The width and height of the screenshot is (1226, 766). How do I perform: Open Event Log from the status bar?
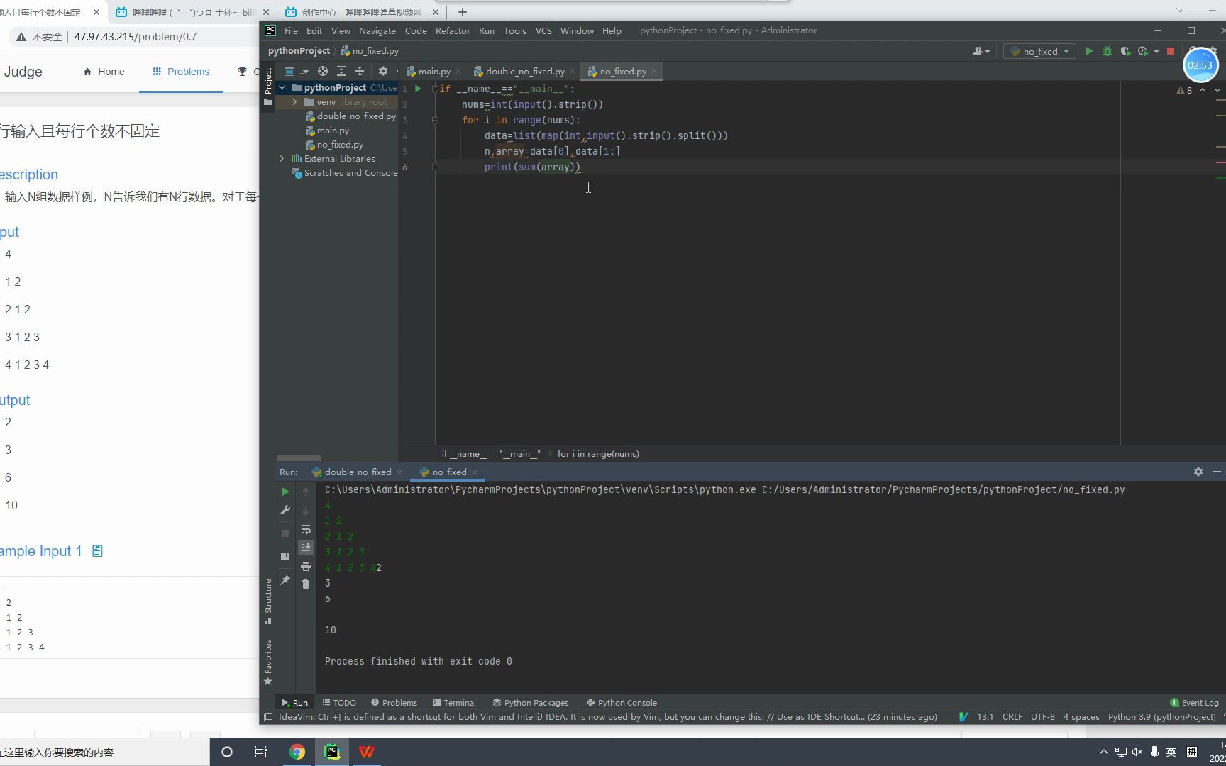coord(1200,702)
